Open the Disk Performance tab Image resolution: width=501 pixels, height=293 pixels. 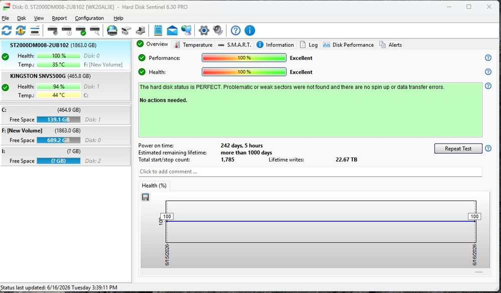tap(348, 45)
